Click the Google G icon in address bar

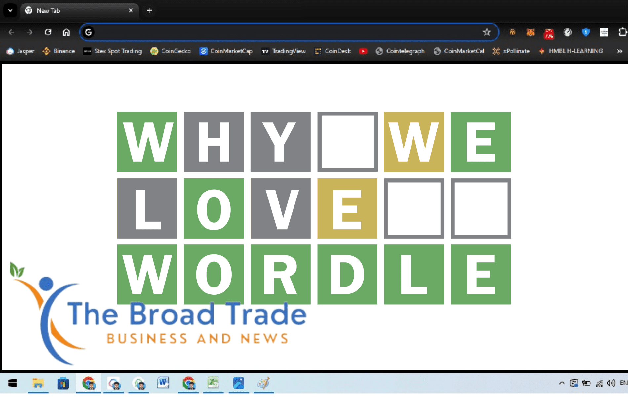[x=88, y=32]
